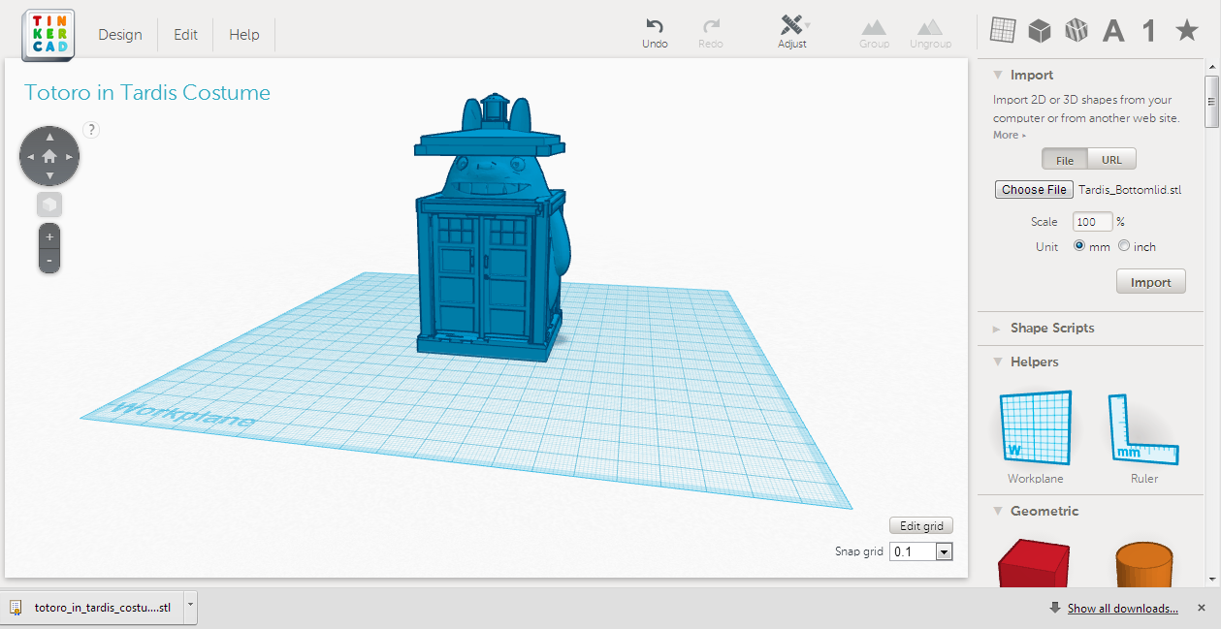Switch to the File import tab

[1065, 160]
